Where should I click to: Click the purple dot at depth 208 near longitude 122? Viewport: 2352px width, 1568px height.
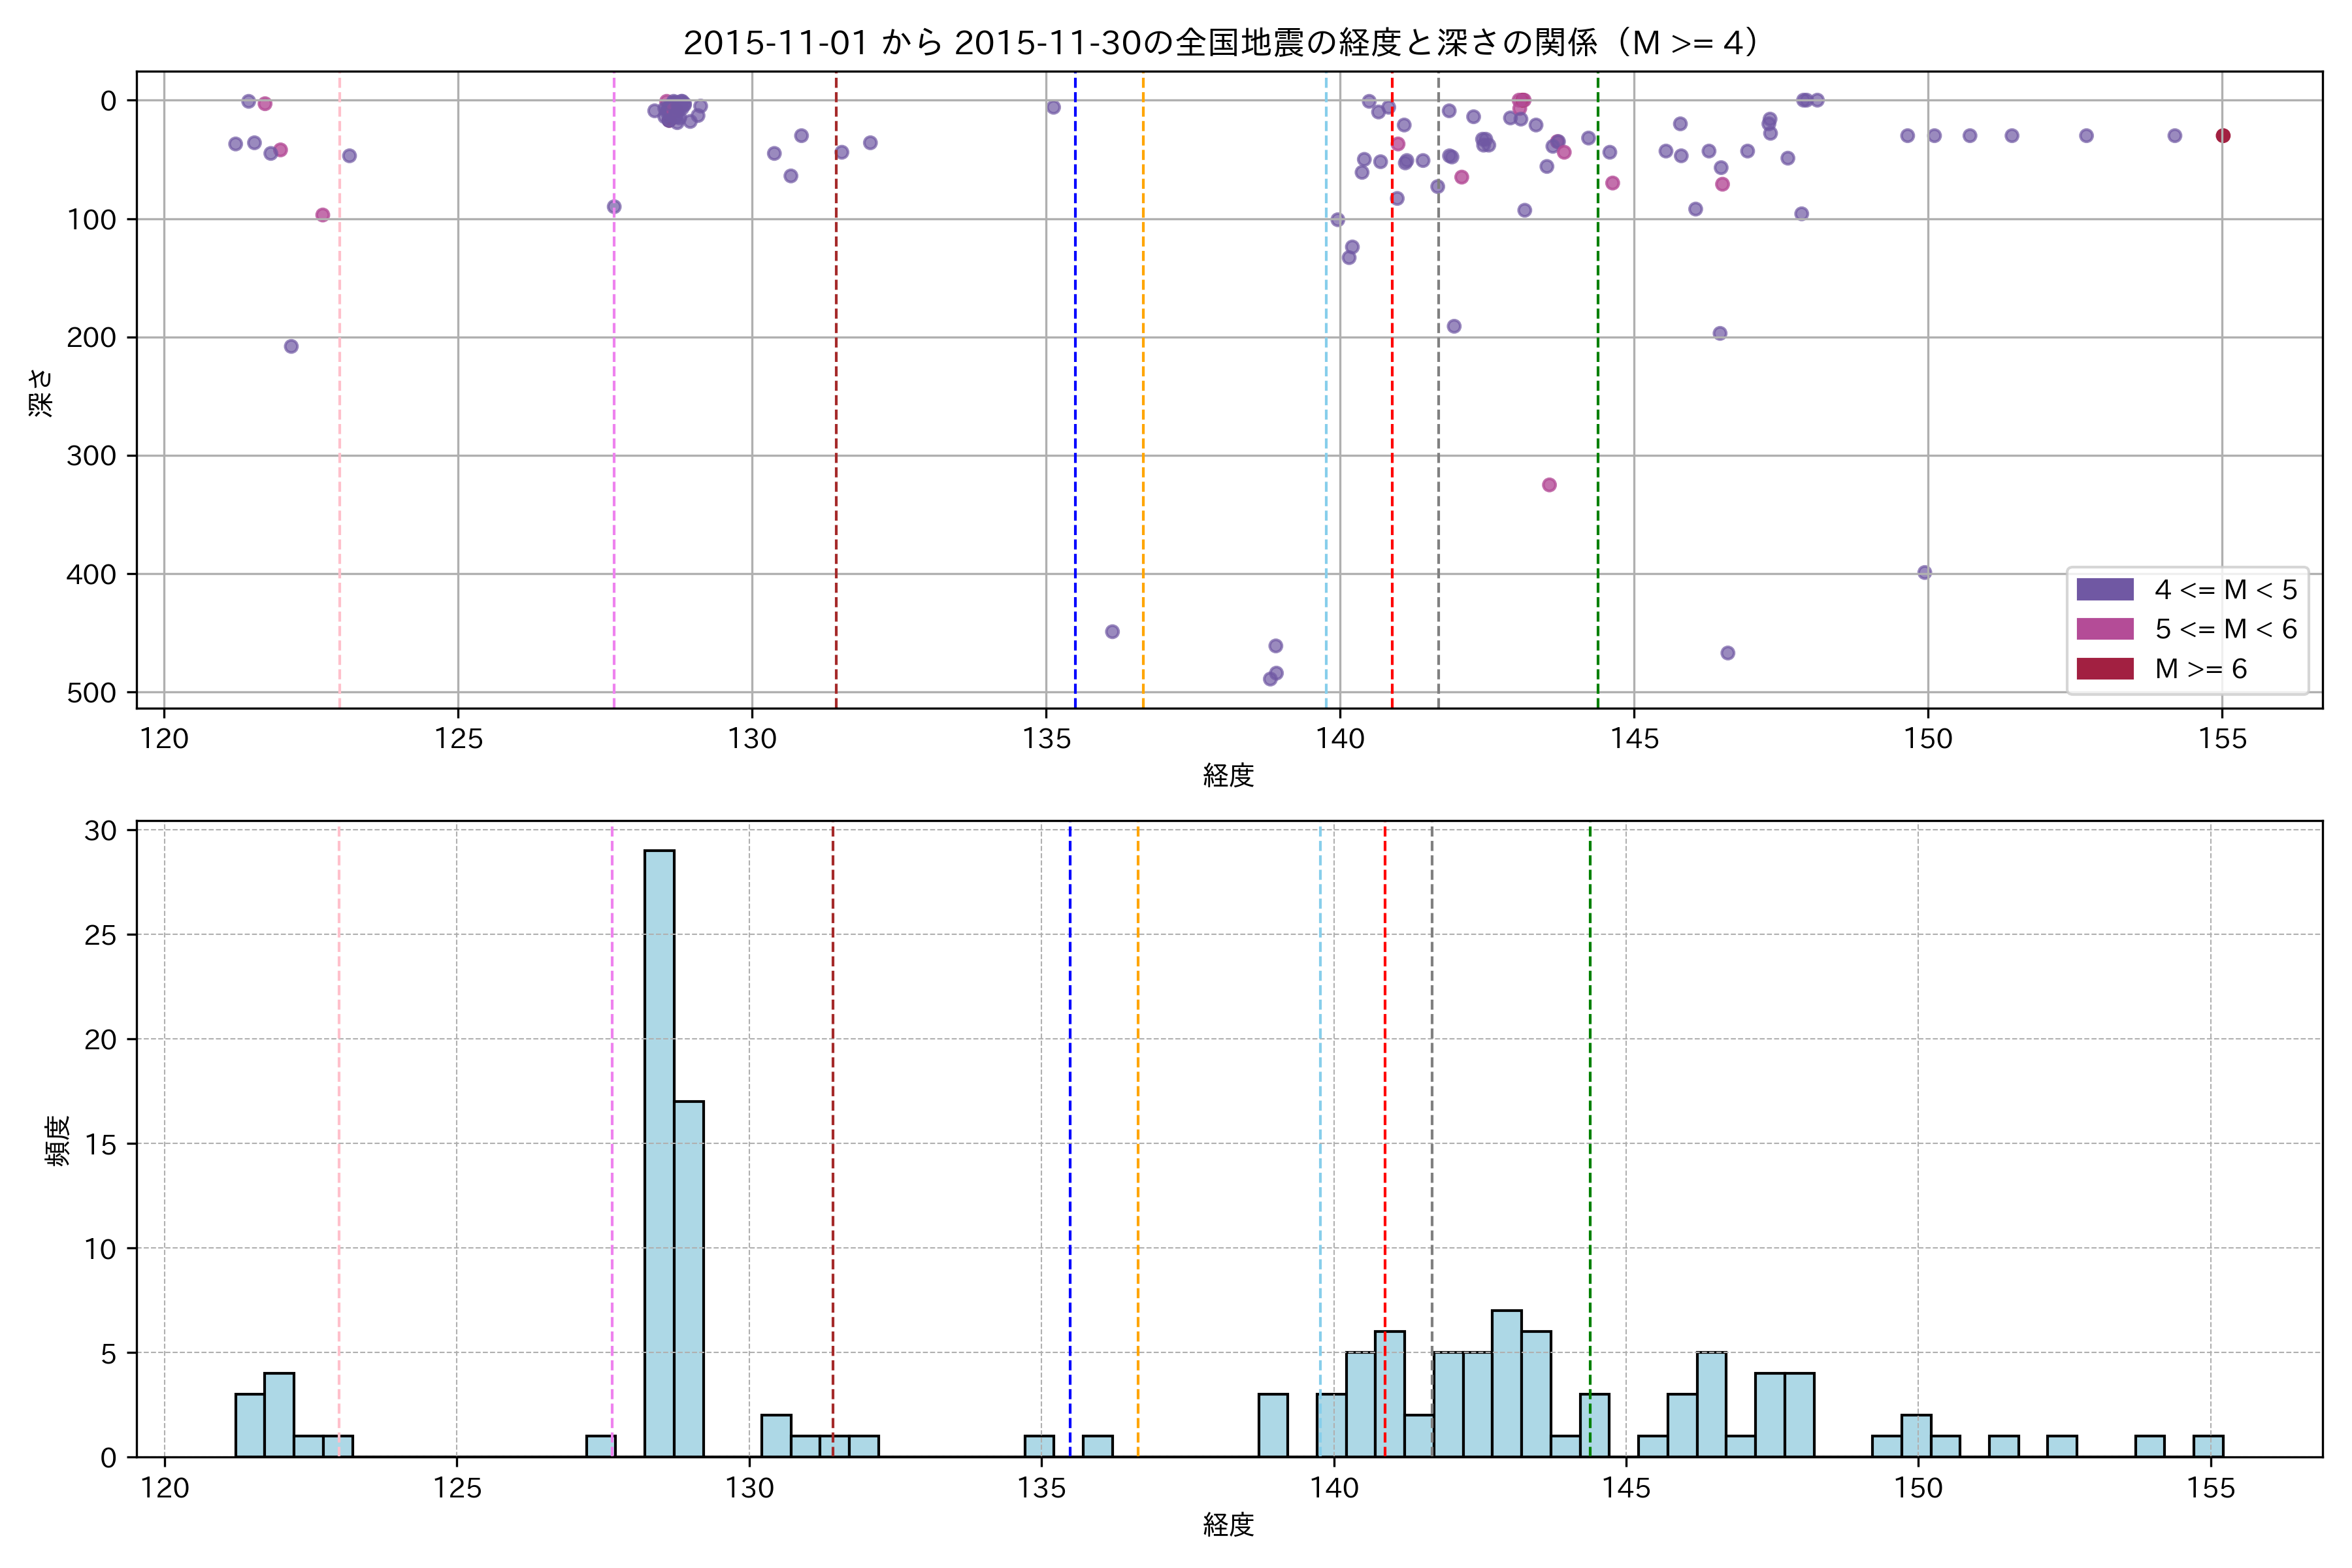(291, 347)
